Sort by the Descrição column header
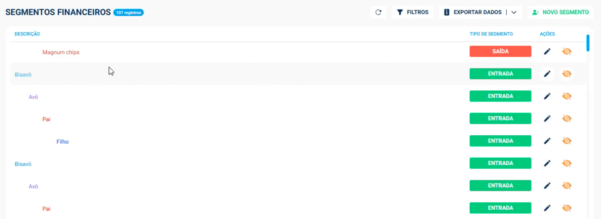The image size is (601, 219). [27, 34]
